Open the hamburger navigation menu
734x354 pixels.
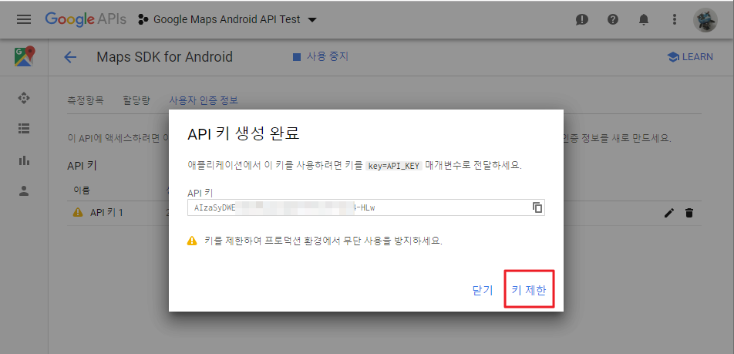(24, 19)
